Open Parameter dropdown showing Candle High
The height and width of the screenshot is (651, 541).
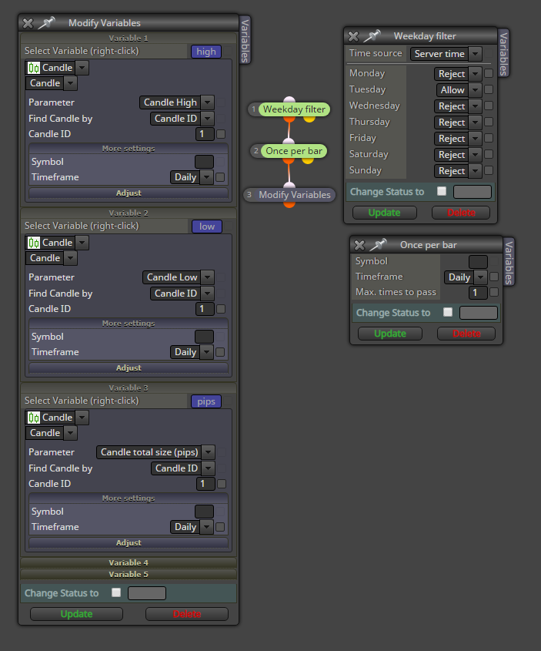click(177, 102)
